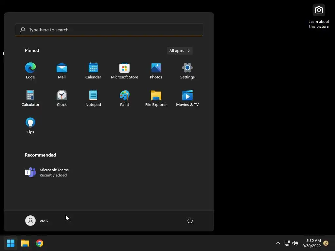Open Settings from pinned apps
Image resolution: width=335 pixels, height=251 pixels.
pos(187,71)
